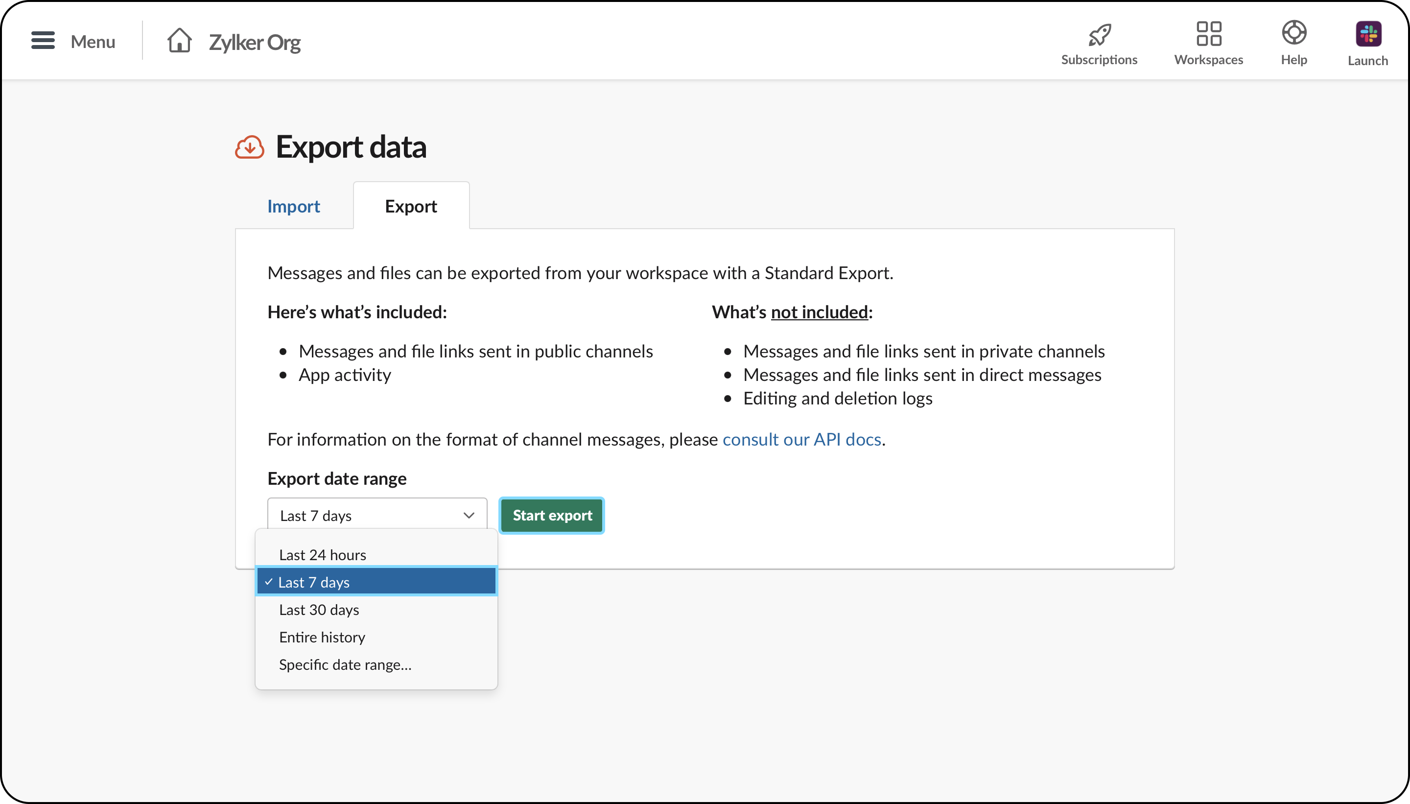Open Subscriptions via the rocket icon

[x=1099, y=34]
